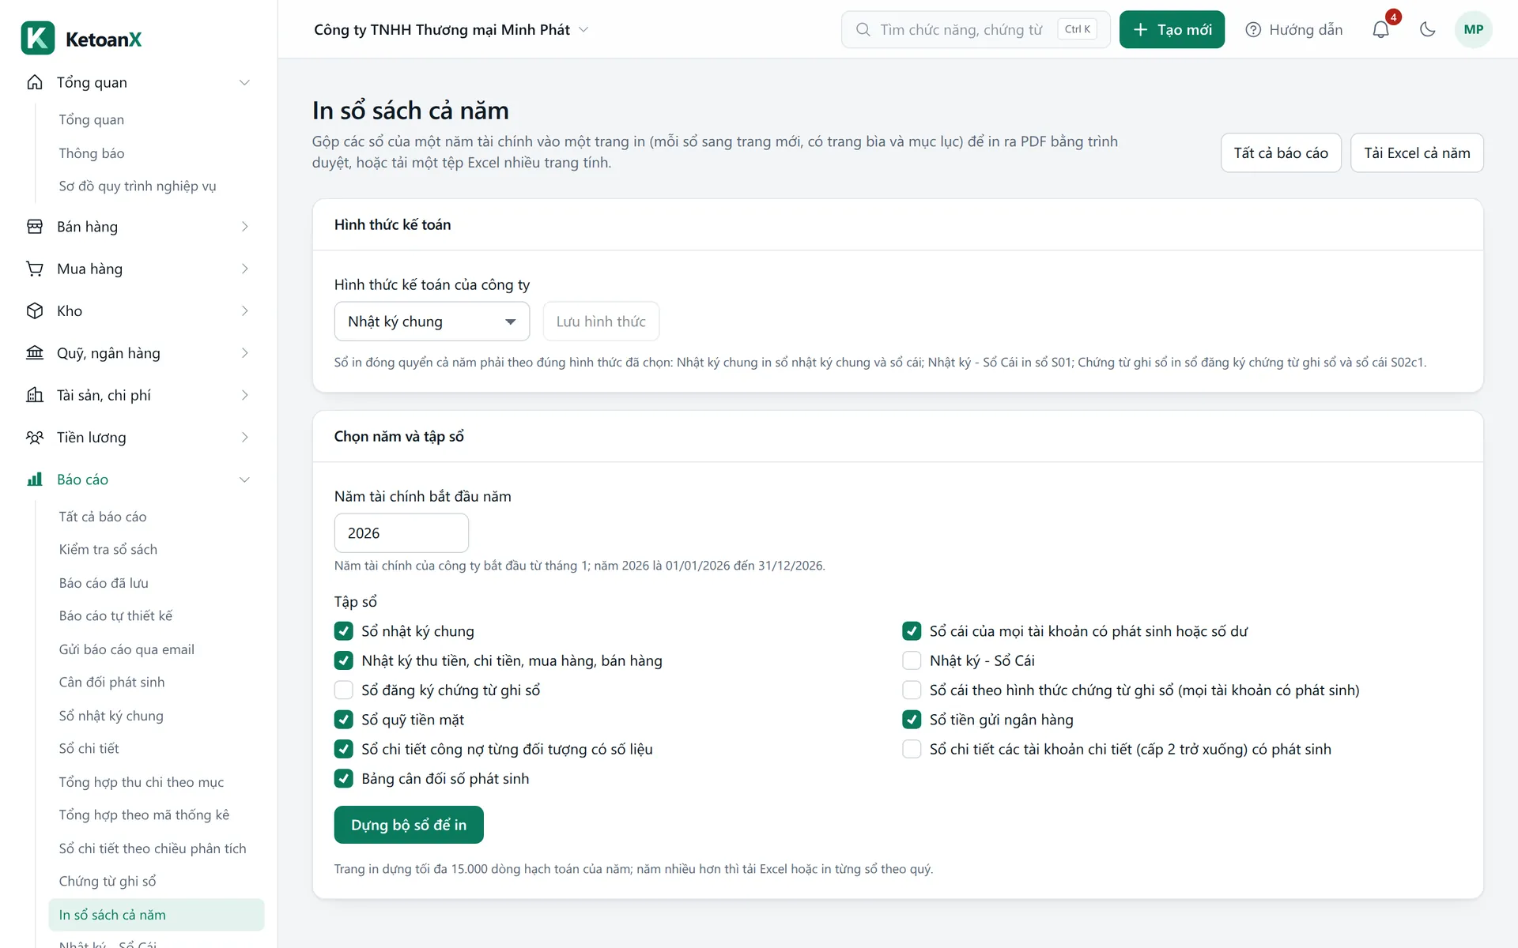This screenshot has width=1518, height=948.
Task: Expand the Tiền lương section chevron
Action: pyautogui.click(x=244, y=437)
